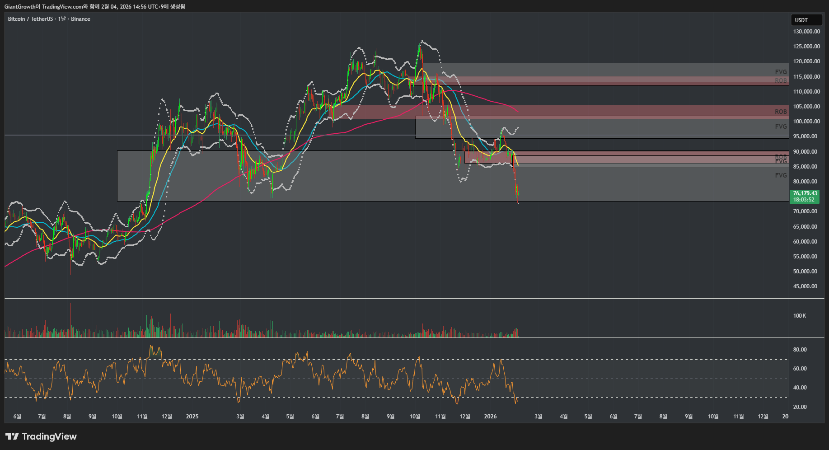Click the 45,000.00 price axis label

click(x=805, y=286)
